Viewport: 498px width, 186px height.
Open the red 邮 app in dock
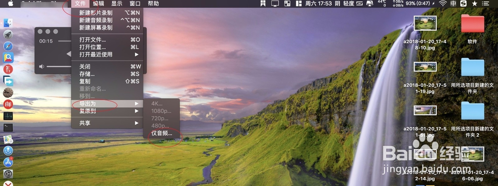pyautogui.click(x=8, y=104)
